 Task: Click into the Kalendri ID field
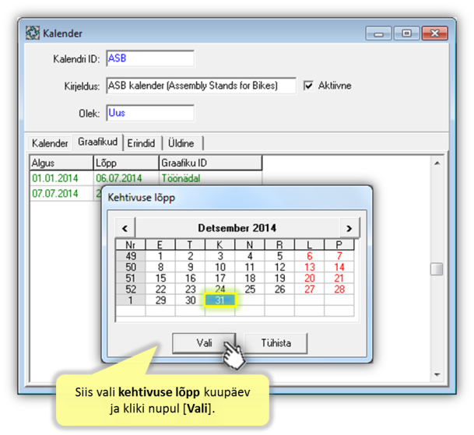[x=150, y=58]
